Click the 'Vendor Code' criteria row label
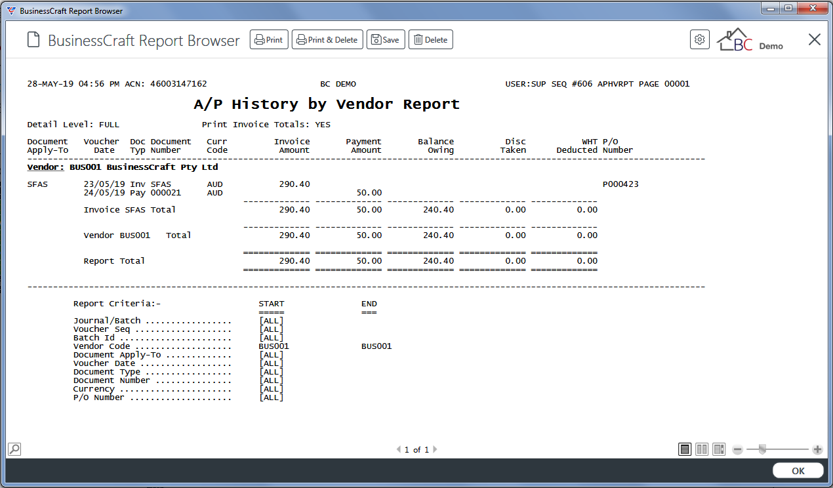833x488 pixels. tap(102, 346)
